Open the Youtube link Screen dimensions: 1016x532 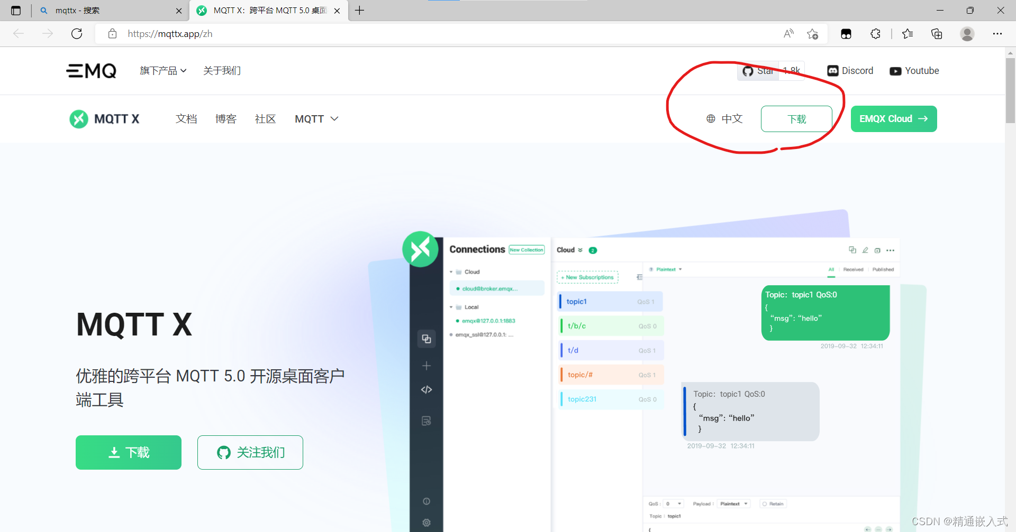coord(914,71)
